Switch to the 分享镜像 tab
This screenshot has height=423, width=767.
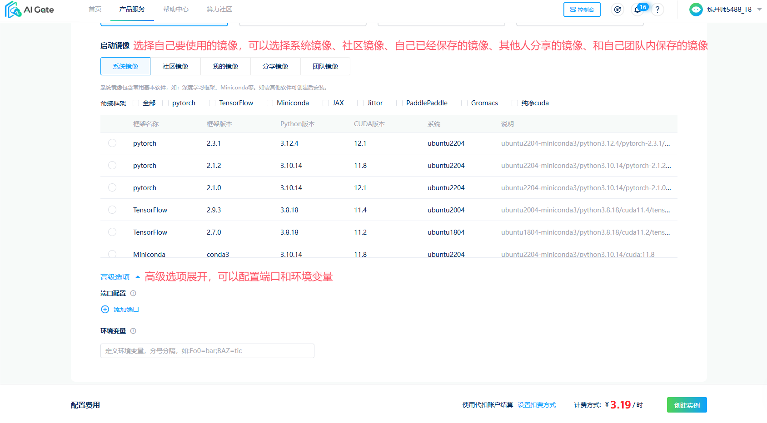(275, 66)
